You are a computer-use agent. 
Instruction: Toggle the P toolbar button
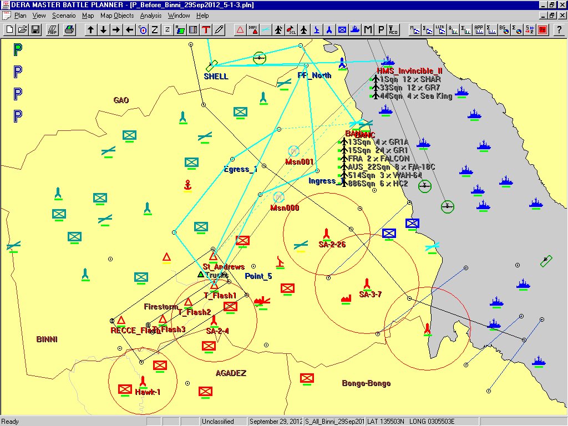pyautogui.click(x=381, y=29)
